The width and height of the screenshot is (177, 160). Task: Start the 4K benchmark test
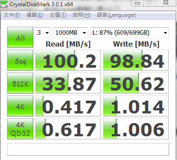click(x=20, y=106)
